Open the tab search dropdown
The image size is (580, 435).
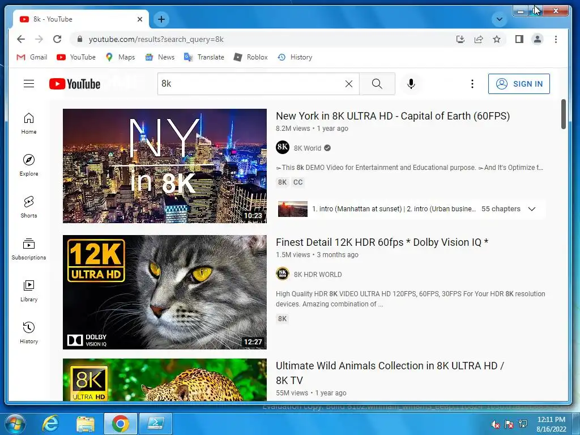point(500,19)
